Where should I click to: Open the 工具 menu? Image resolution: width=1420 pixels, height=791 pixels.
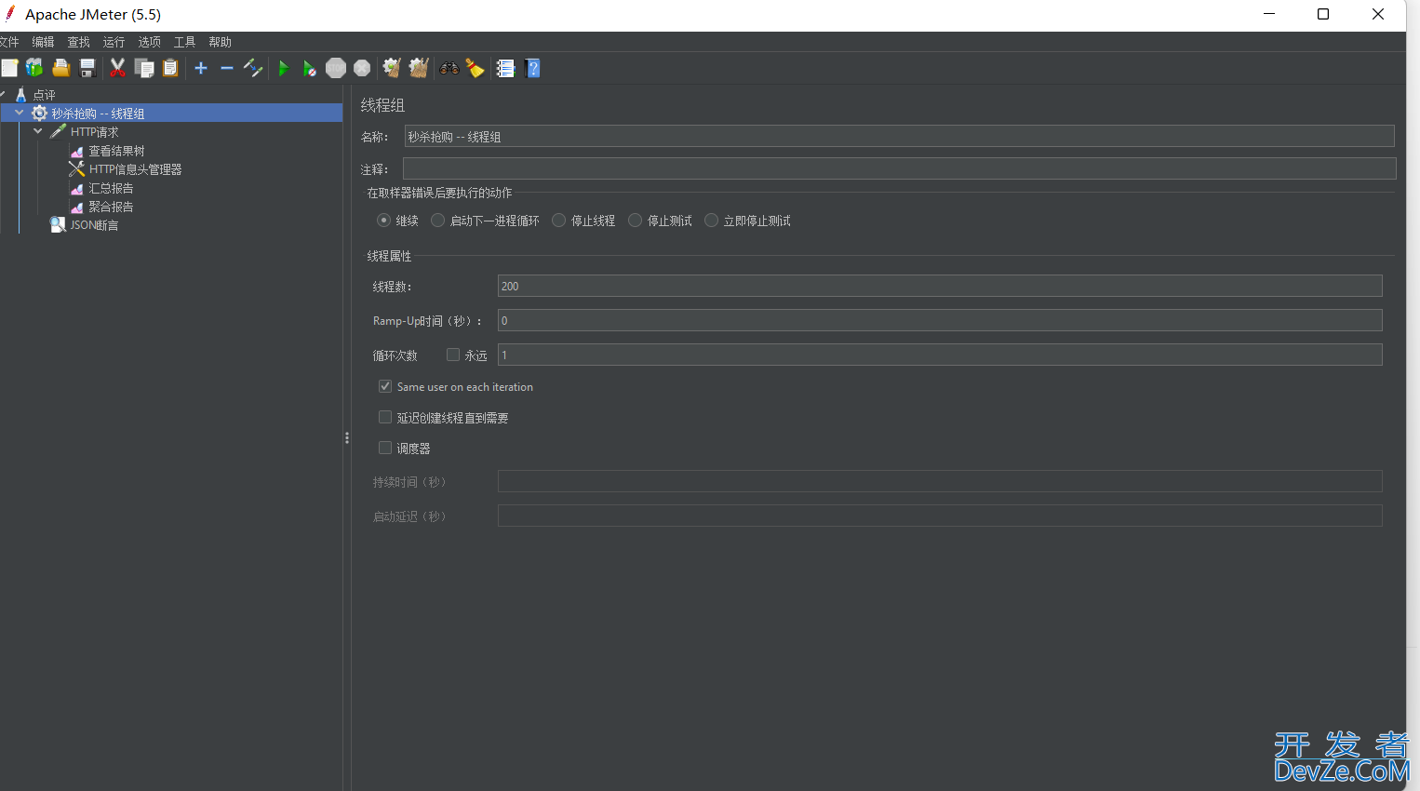184,42
